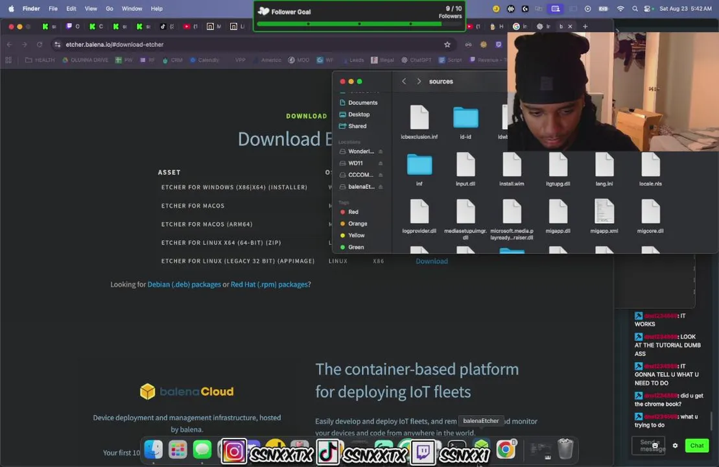The height and width of the screenshot is (467, 719).
Task: Open the Calendly bookmark
Action: tap(204, 60)
